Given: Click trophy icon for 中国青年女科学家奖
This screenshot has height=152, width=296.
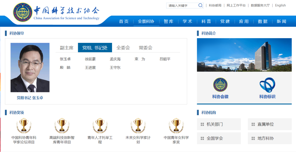Looking at the screenshot, I should coord(176,126).
